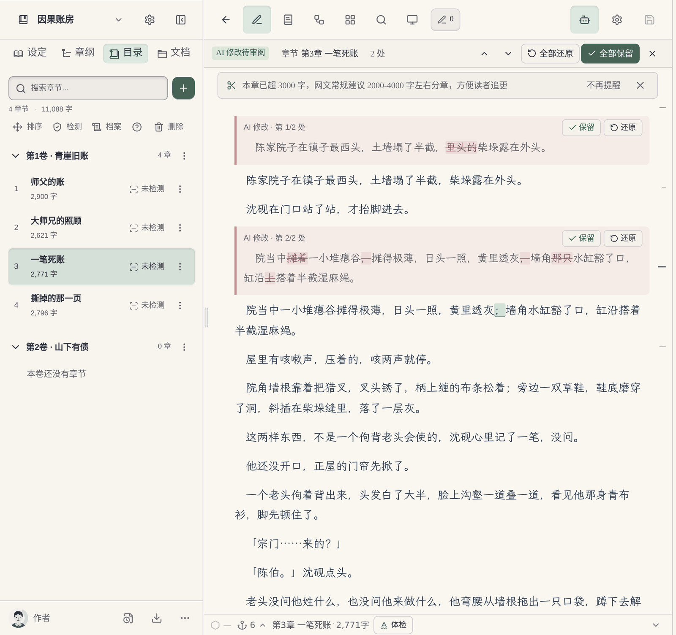Add a new chapter with plus button
Screen dimensions: 676x635
point(183,88)
